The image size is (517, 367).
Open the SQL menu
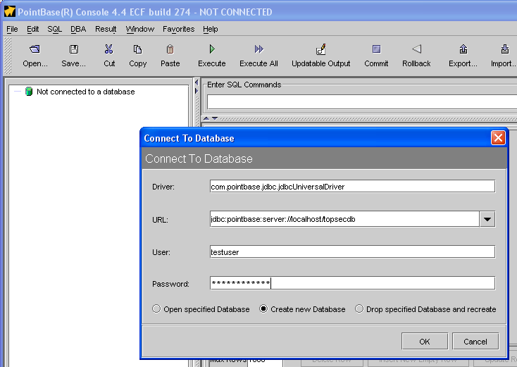pos(54,30)
